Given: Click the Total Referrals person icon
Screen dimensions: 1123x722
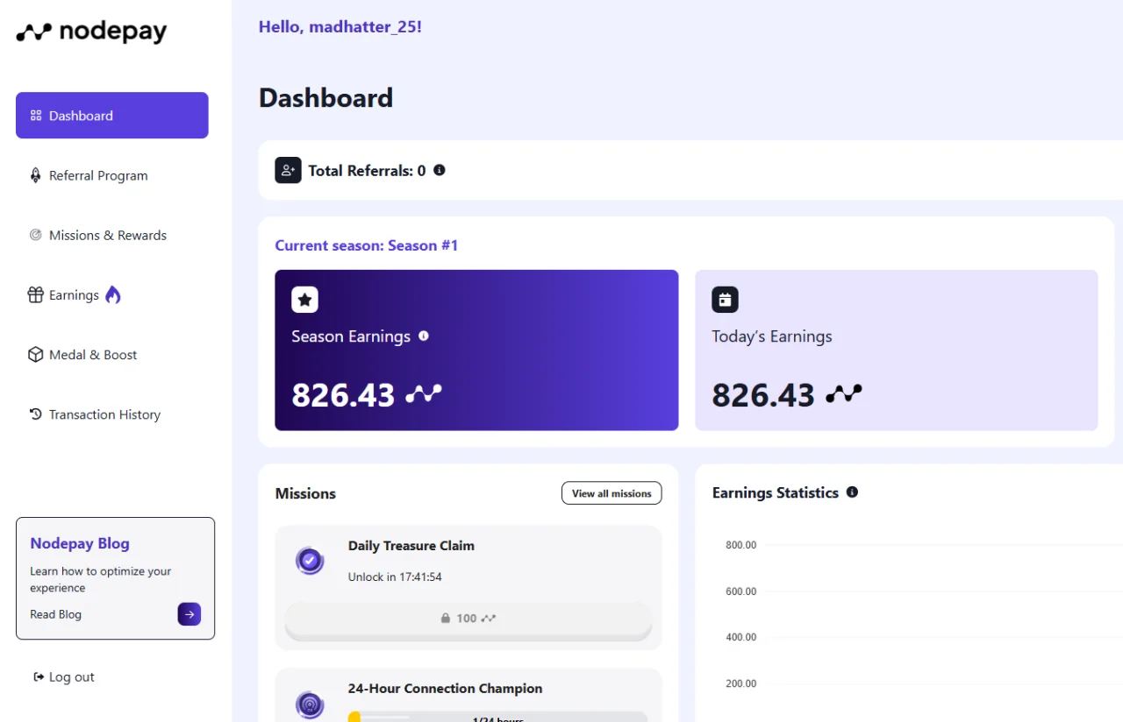Looking at the screenshot, I should tap(289, 170).
